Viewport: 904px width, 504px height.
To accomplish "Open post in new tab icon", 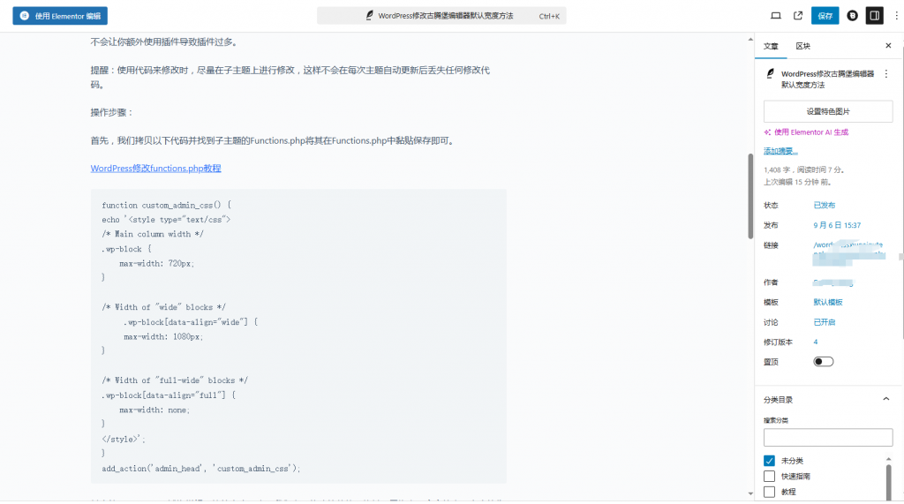I will (x=798, y=16).
